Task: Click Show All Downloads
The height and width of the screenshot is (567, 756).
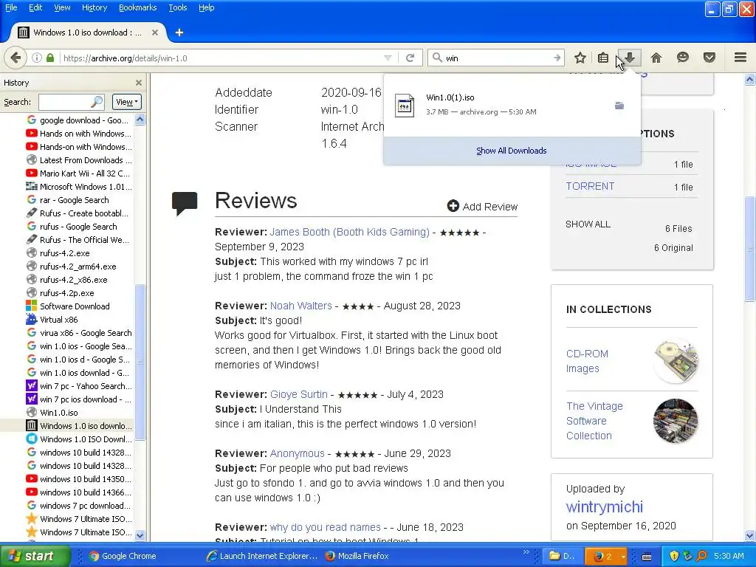Action: click(512, 151)
